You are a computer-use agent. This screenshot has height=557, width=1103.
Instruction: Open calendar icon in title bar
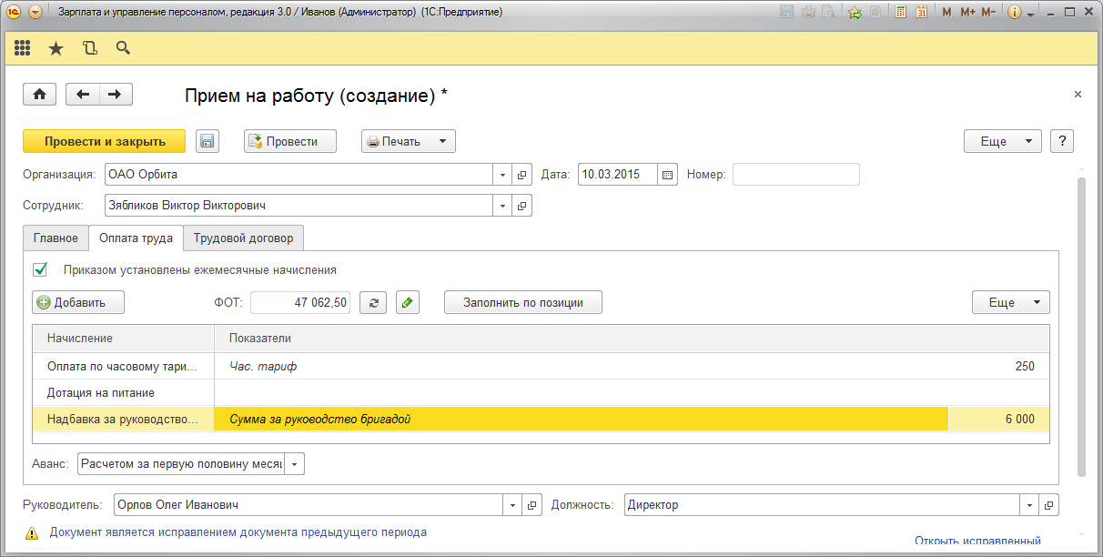pos(921,13)
